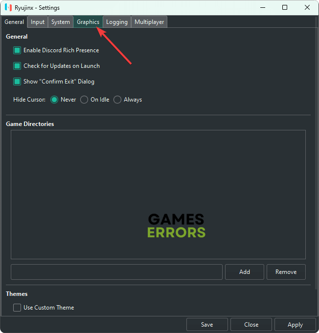This screenshot has height=333, width=319.
Task: Click the Game Directories list box
Action: tap(158, 194)
